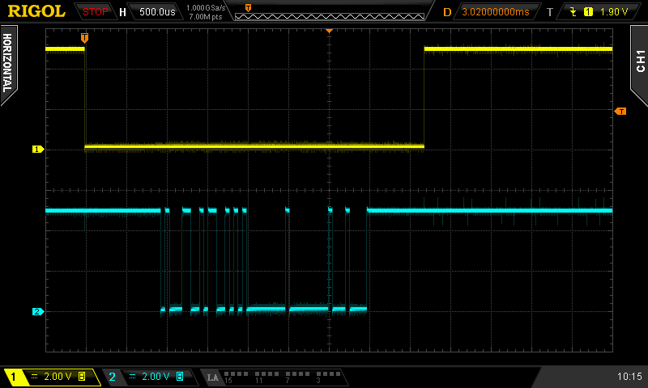
Task: Click the LA logic analyzer label
Action: [213, 377]
